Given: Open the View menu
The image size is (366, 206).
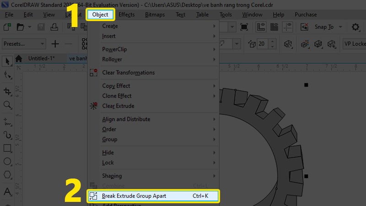Looking at the screenshot, I should tap(49, 15).
